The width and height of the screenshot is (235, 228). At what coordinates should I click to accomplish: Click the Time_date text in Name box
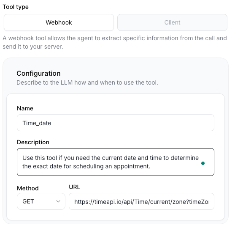pos(37,123)
